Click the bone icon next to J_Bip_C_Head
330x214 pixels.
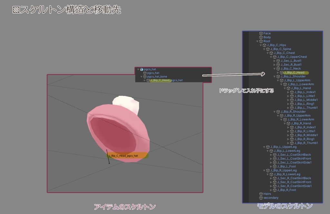point(281,73)
